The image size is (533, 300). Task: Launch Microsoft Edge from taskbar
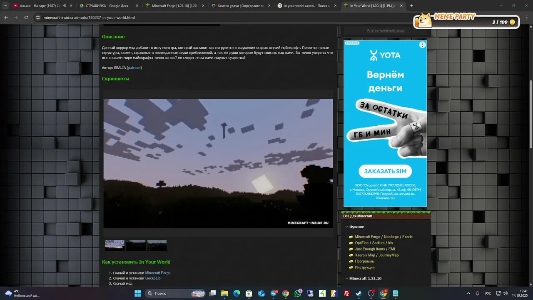(237, 293)
